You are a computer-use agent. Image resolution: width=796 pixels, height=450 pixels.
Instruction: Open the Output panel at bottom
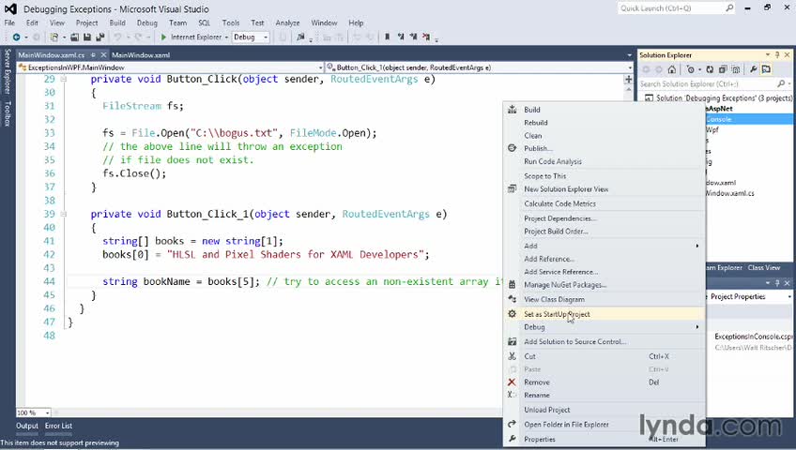[x=26, y=426]
